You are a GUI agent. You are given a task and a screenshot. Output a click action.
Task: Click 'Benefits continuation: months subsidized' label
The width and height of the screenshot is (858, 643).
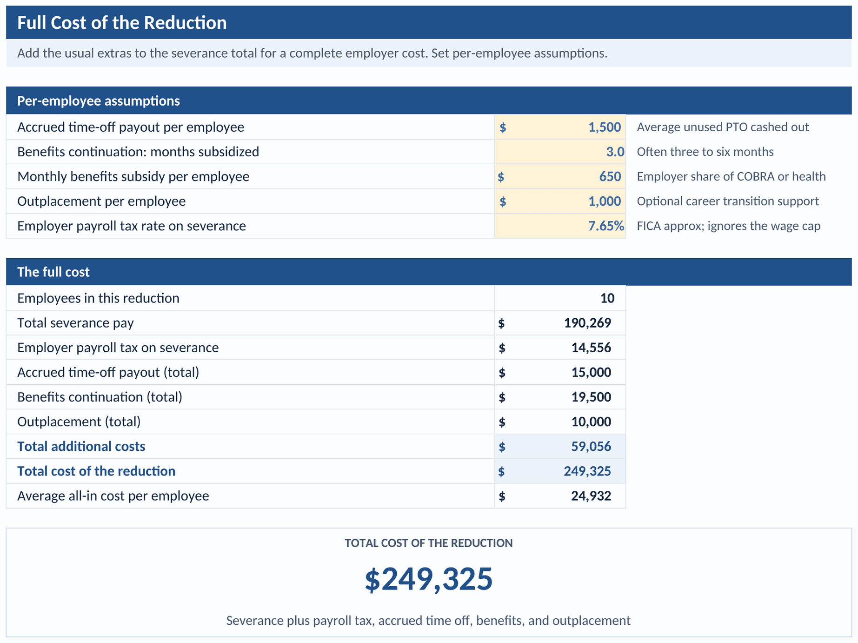tap(138, 152)
